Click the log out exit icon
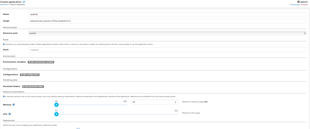This screenshot has height=129, width=310. pyautogui.click(x=302, y=5)
